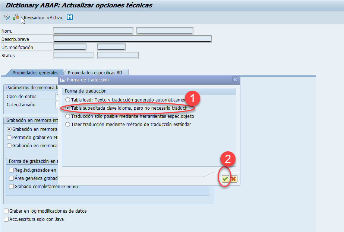Select the last 'Grabación en memoria' radio button
Viewport: 344px width, 232px height.
pos(9,145)
